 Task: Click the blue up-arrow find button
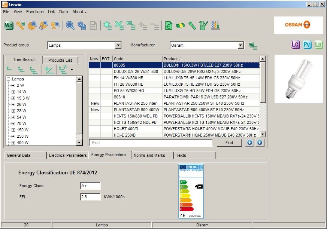tap(260, 143)
